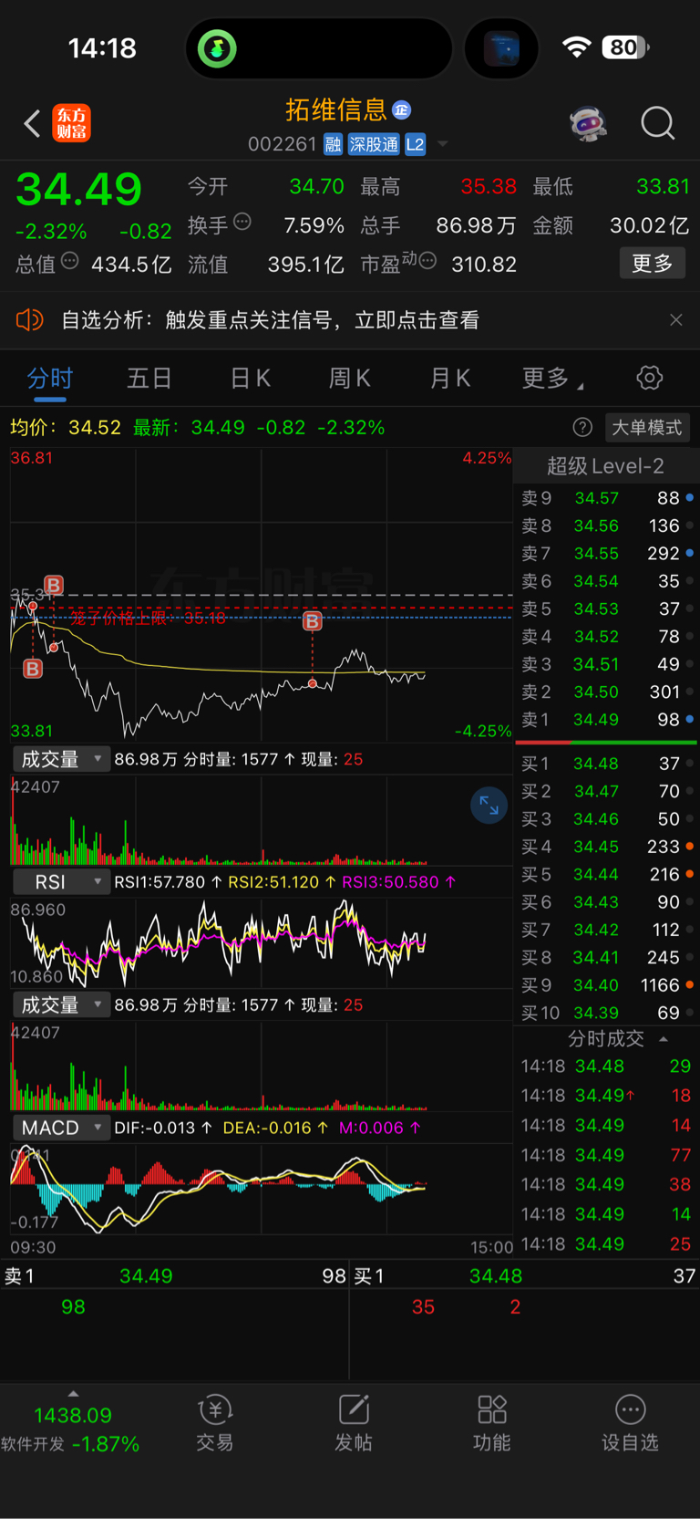700x1519 pixels.
Task: Expand the stock code dropdown arrow
Action: click(443, 144)
